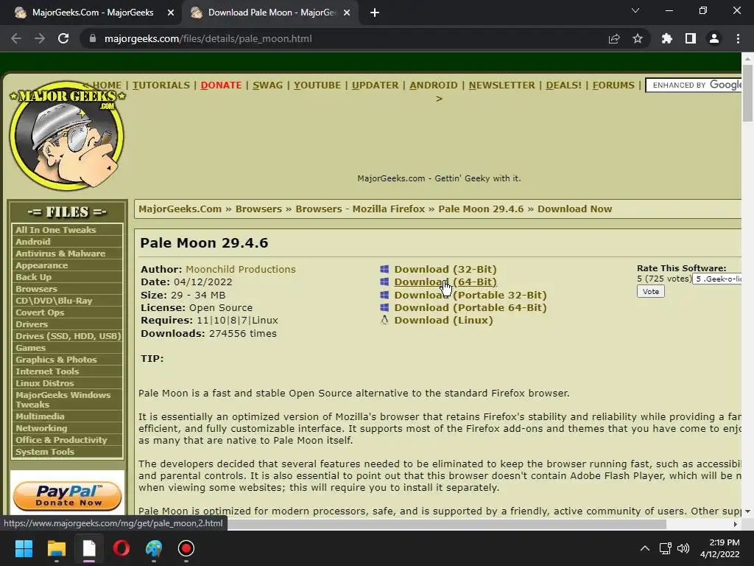Open the Chrome profile avatar menu
754x566 pixels.
714,38
